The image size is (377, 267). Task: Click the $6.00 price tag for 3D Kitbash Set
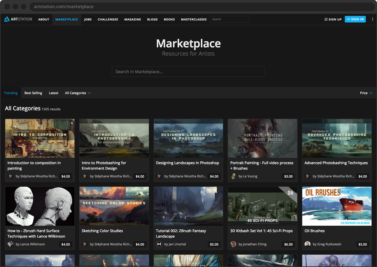pos(288,244)
